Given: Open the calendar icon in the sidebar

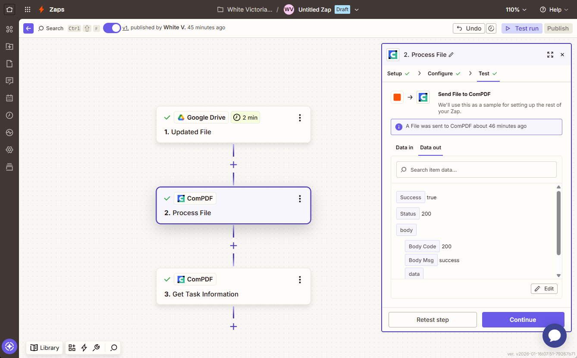Looking at the screenshot, I should (9, 98).
